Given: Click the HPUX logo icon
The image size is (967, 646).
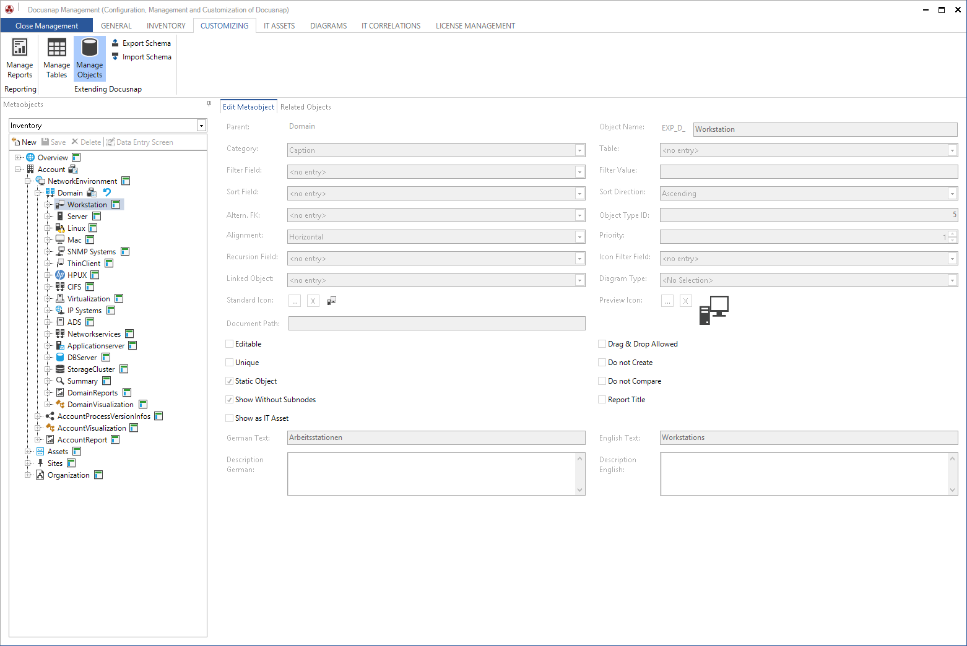Looking at the screenshot, I should click(x=60, y=275).
